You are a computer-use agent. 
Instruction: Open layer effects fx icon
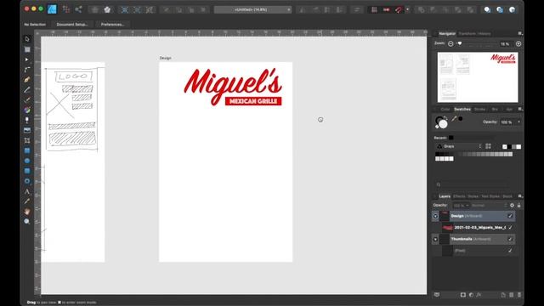tap(479, 295)
